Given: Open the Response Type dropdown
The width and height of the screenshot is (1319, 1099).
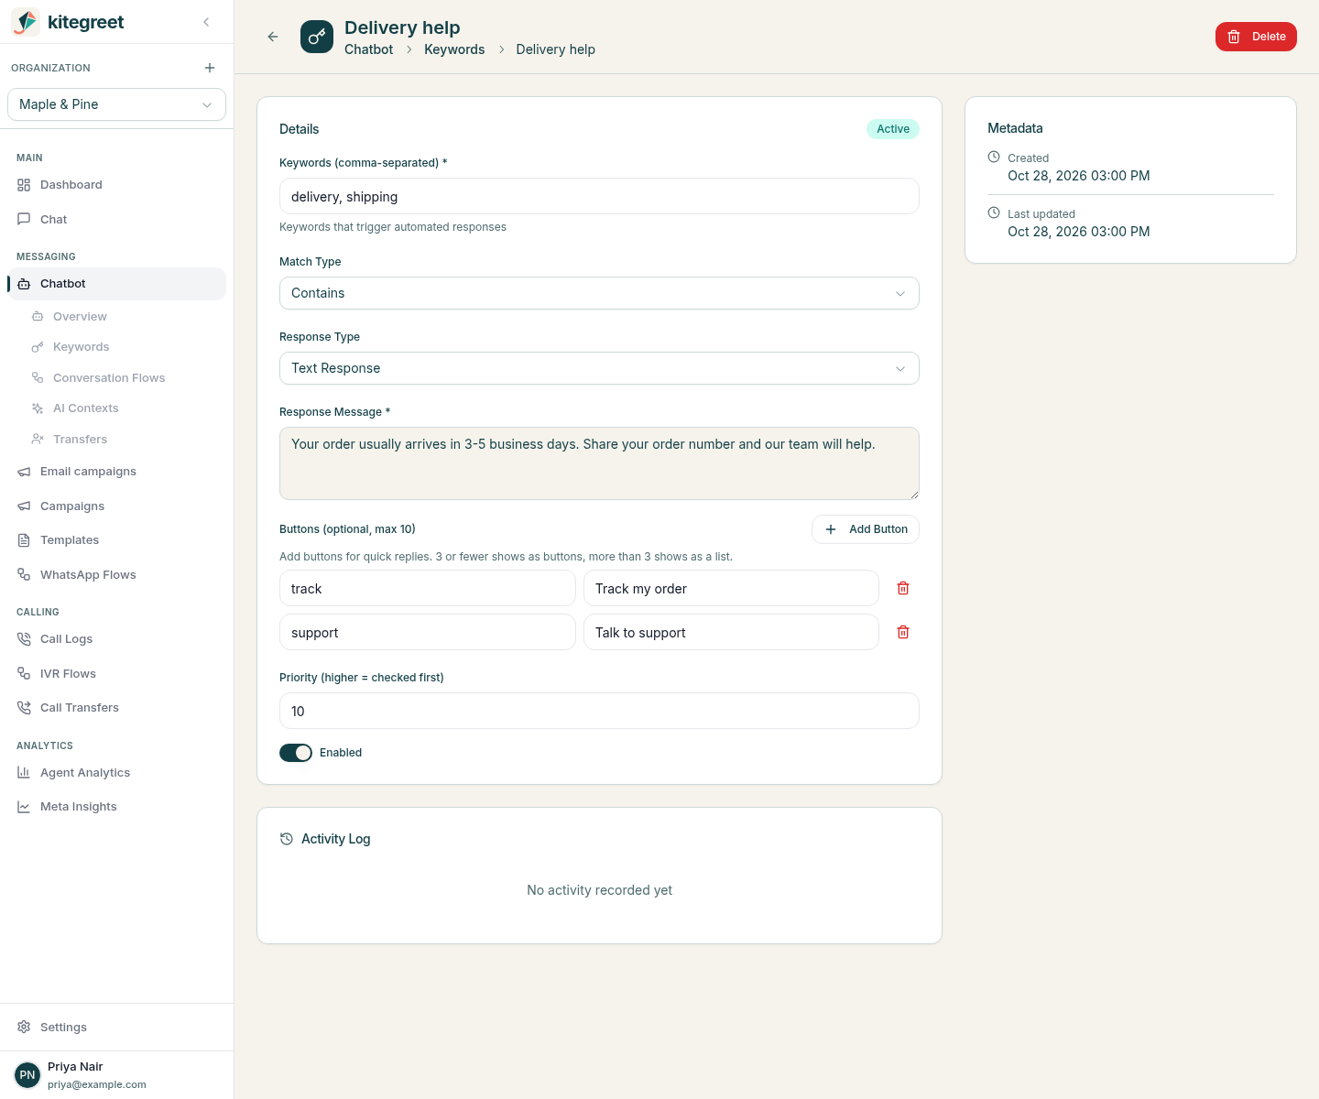Looking at the screenshot, I should 599,368.
